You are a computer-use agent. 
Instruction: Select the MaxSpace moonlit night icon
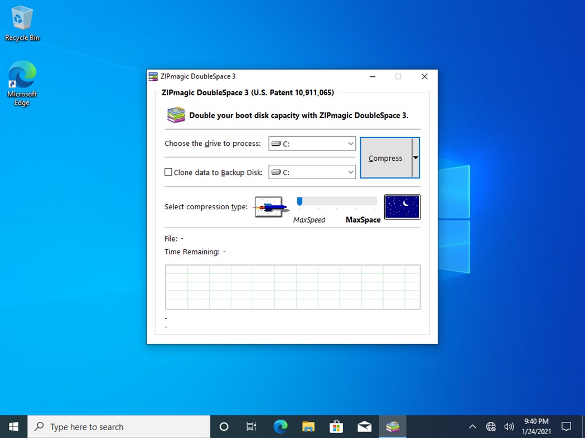(402, 206)
